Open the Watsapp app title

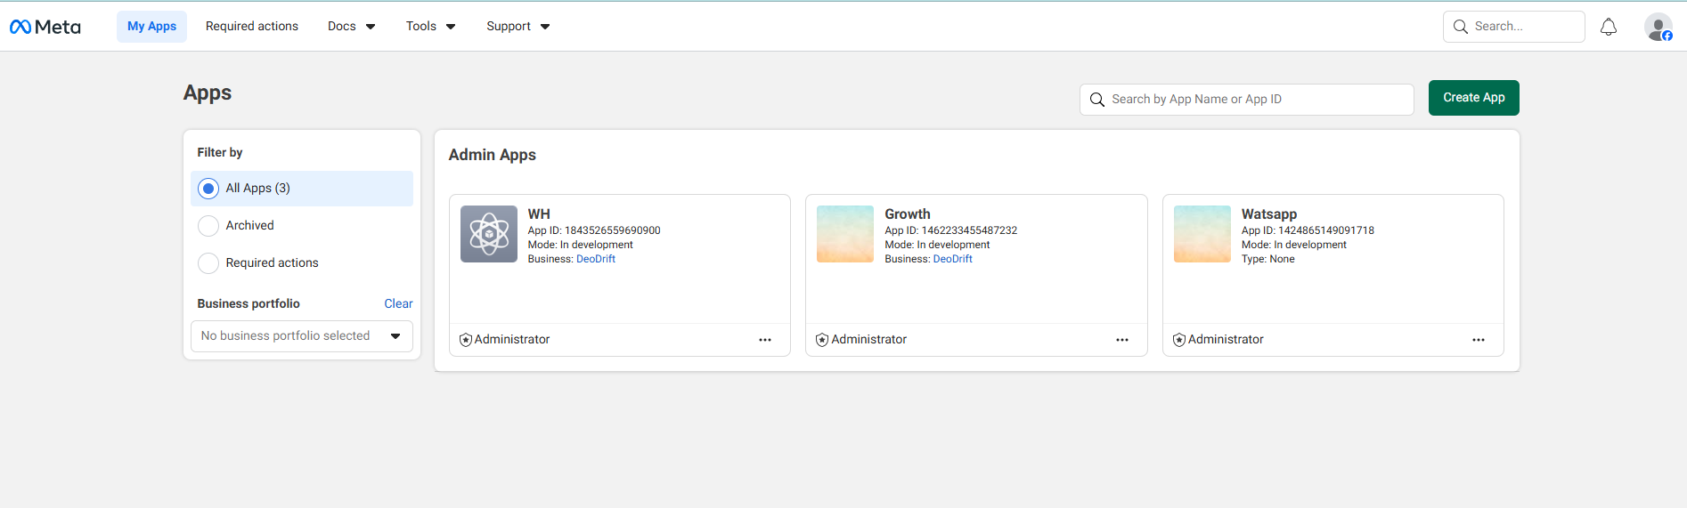[x=1269, y=214]
